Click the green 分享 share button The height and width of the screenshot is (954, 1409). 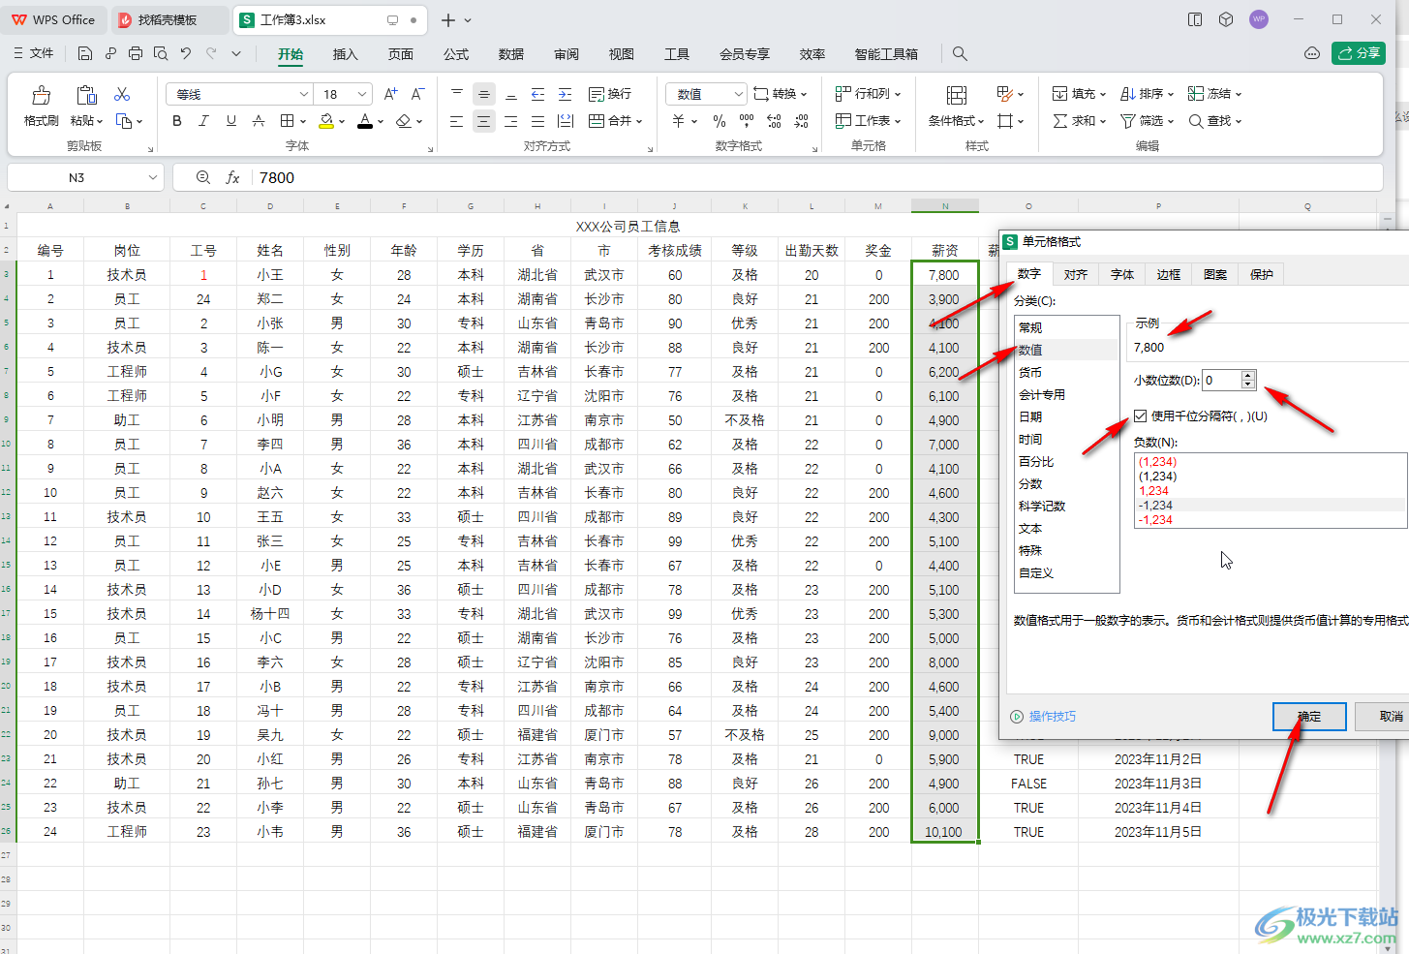[1359, 53]
